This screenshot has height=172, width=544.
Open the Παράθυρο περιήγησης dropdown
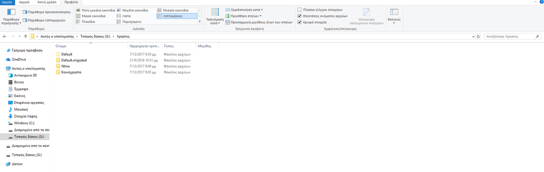tap(11, 16)
